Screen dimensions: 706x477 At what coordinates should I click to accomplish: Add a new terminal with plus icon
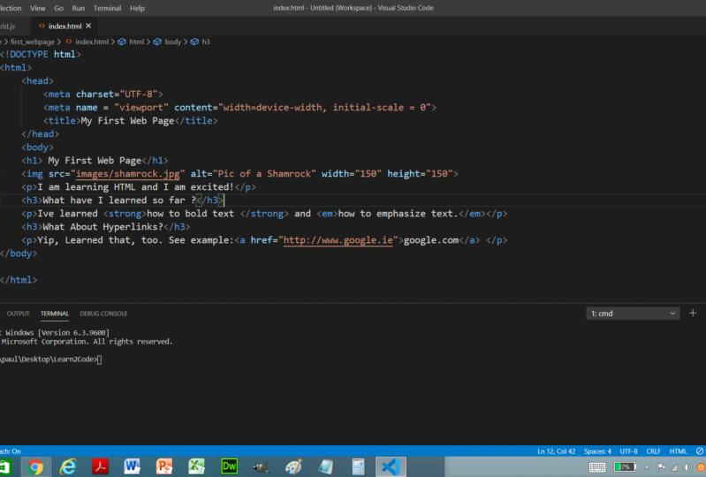tap(693, 313)
